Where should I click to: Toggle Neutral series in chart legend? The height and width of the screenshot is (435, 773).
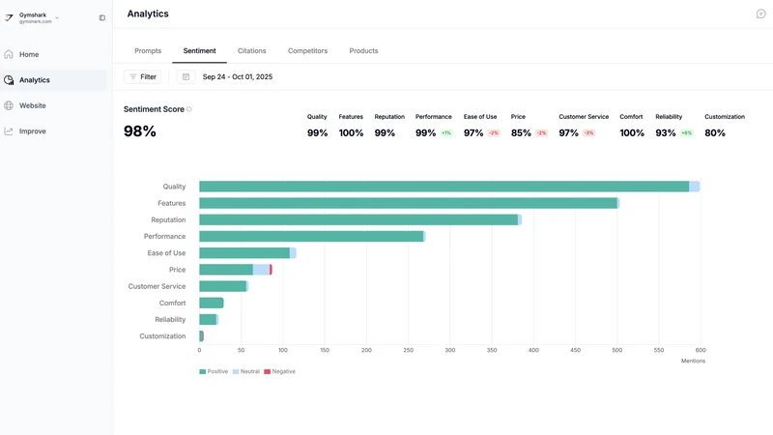pyautogui.click(x=246, y=371)
